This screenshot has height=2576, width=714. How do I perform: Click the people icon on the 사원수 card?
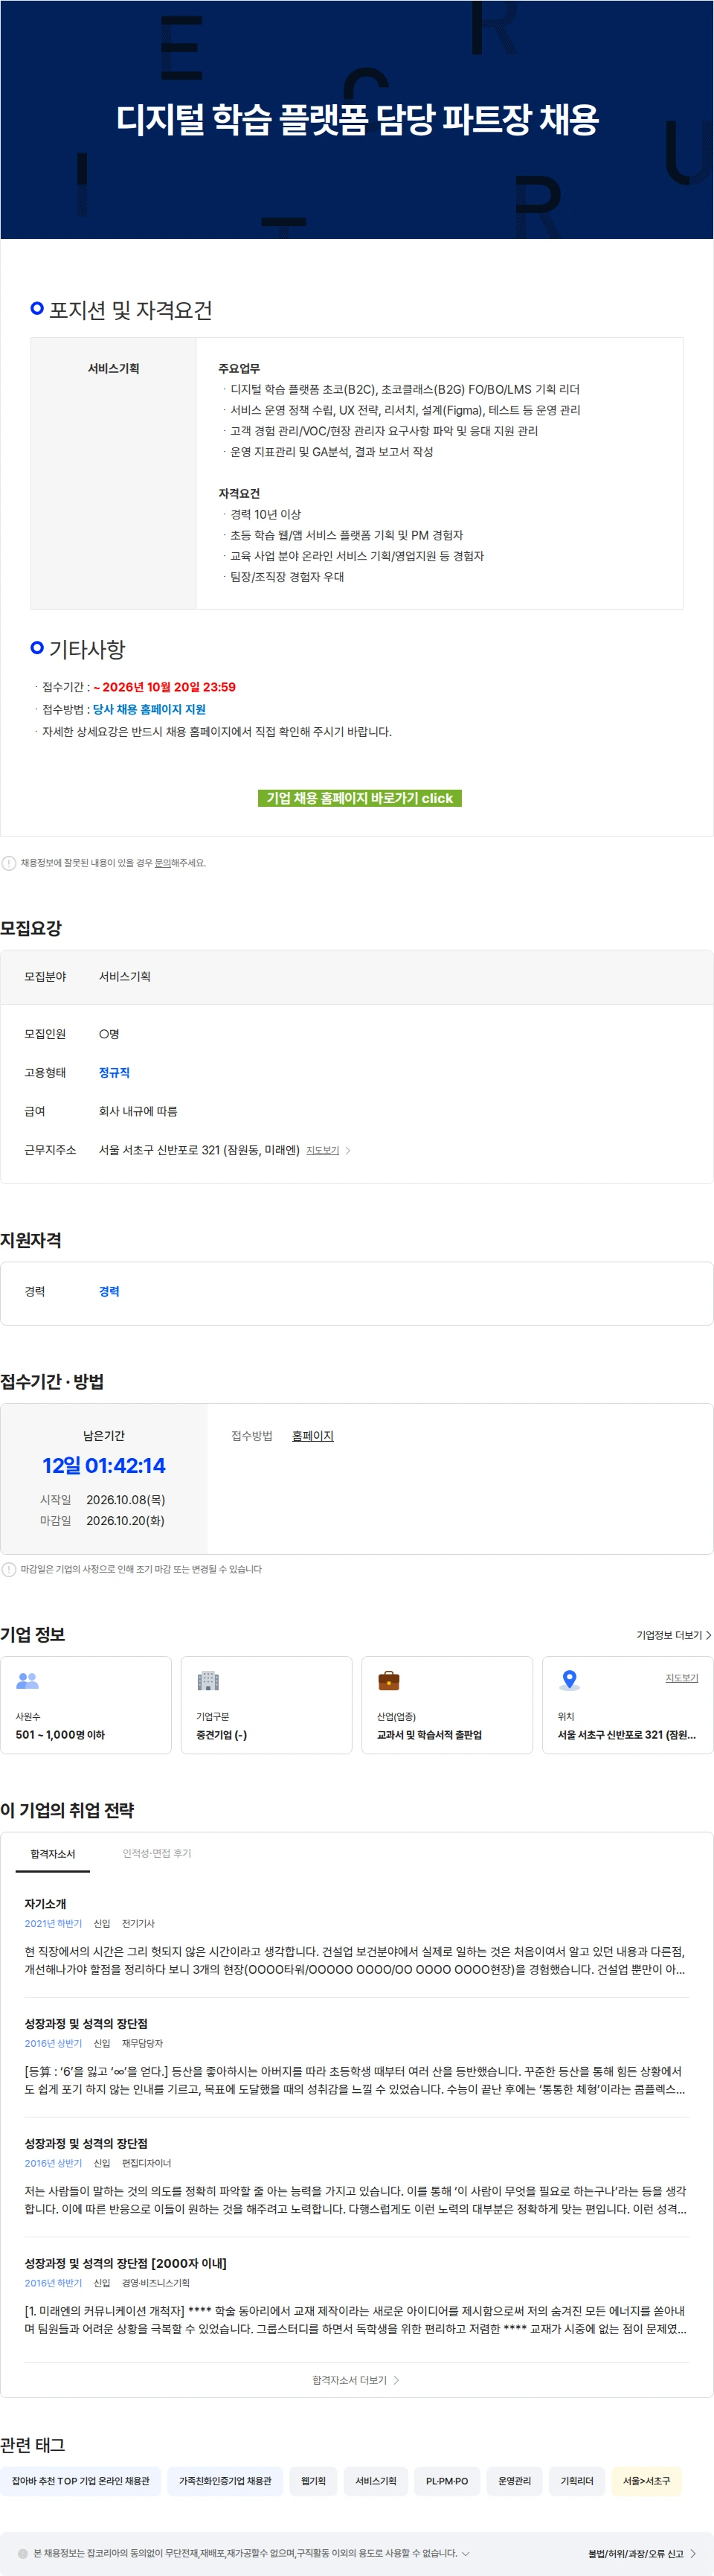[x=28, y=1681]
